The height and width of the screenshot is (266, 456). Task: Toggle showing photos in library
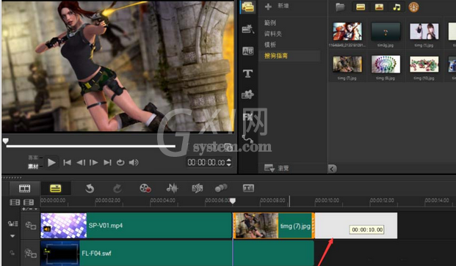tap(379, 7)
